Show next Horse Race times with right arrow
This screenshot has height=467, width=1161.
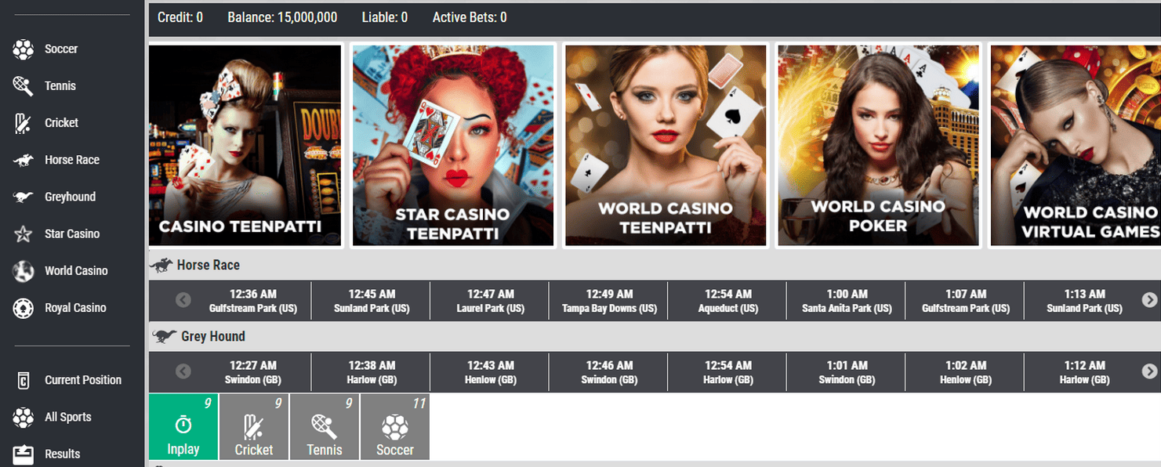point(1149,300)
